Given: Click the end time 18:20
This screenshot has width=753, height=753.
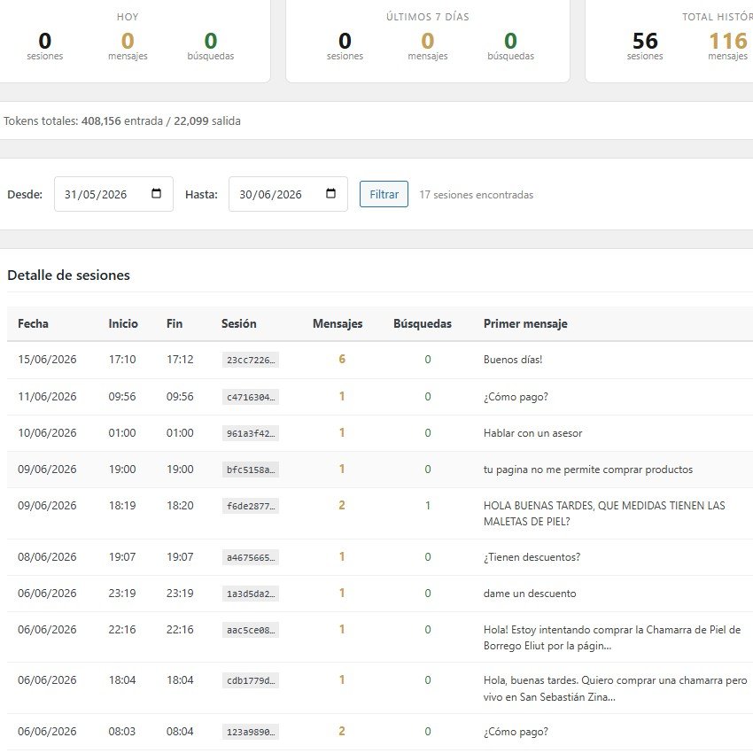Looking at the screenshot, I should click(180, 506).
